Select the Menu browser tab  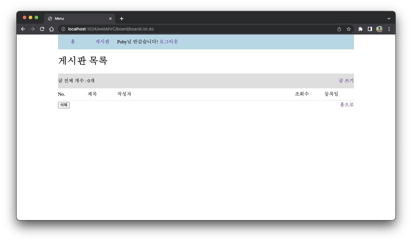click(x=80, y=19)
